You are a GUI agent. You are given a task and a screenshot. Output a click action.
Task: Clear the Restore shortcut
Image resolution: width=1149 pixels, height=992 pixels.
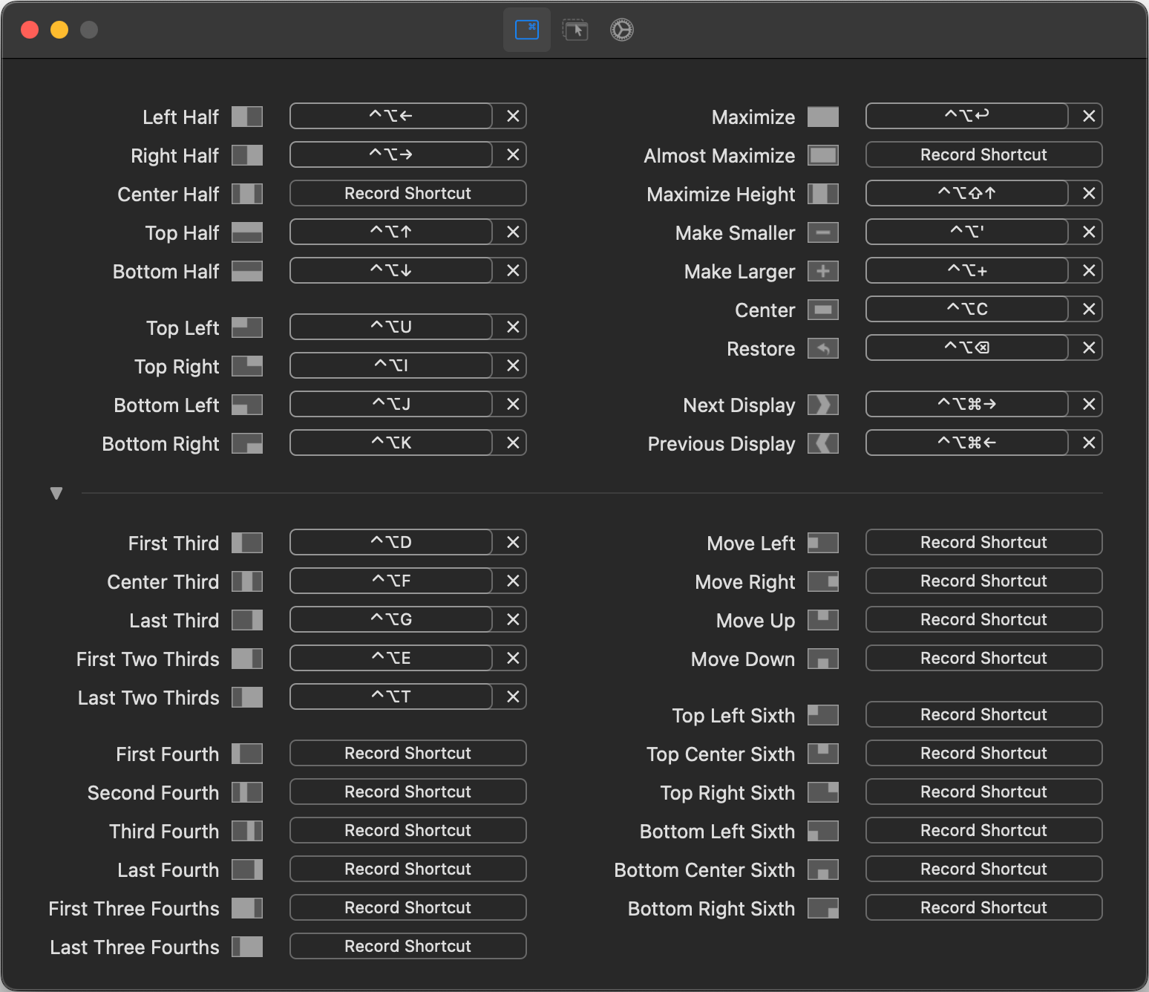(1088, 347)
